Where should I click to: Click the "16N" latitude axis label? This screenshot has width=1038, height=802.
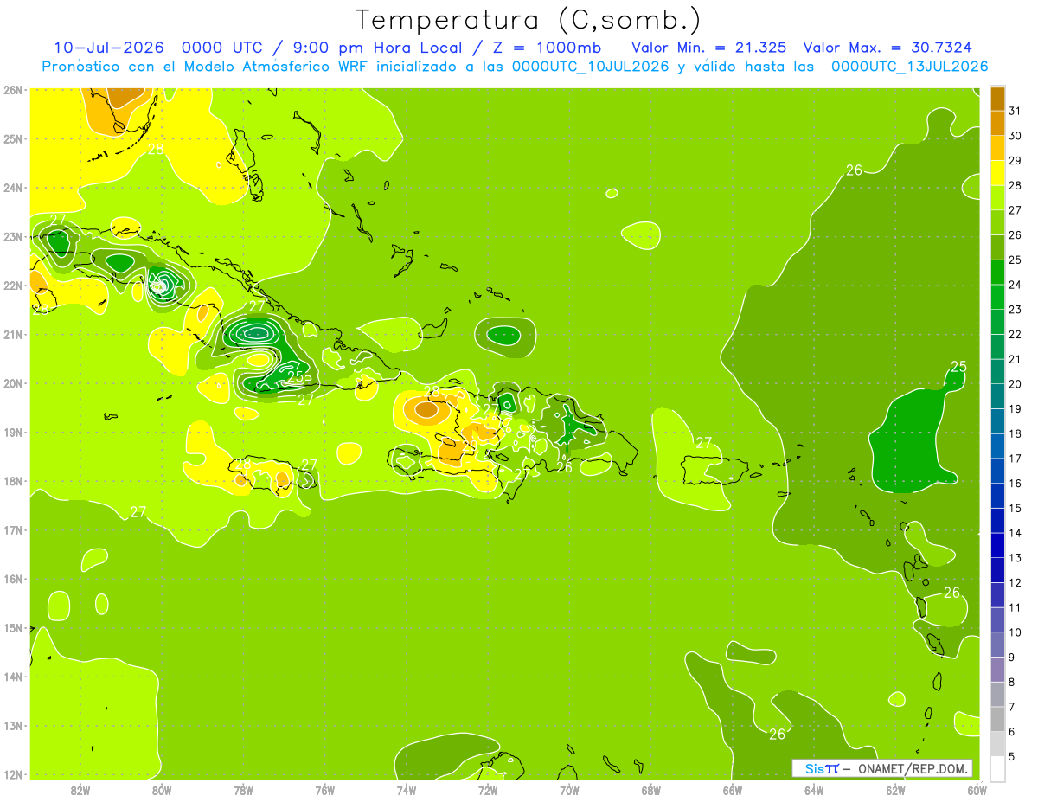pos(12,579)
